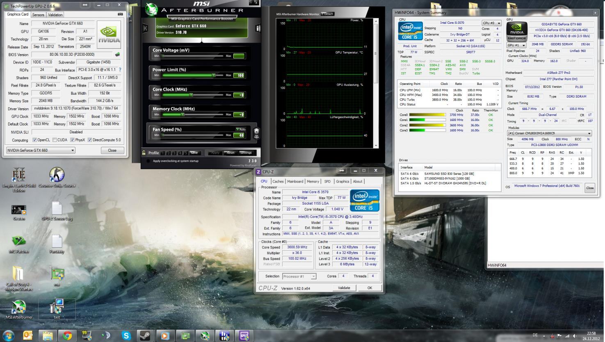
Task: Open Call of Duty 4 Modern Warfare folder
Action: point(19,279)
